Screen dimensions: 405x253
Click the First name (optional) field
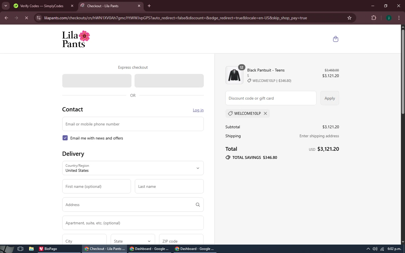(x=96, y=186)
